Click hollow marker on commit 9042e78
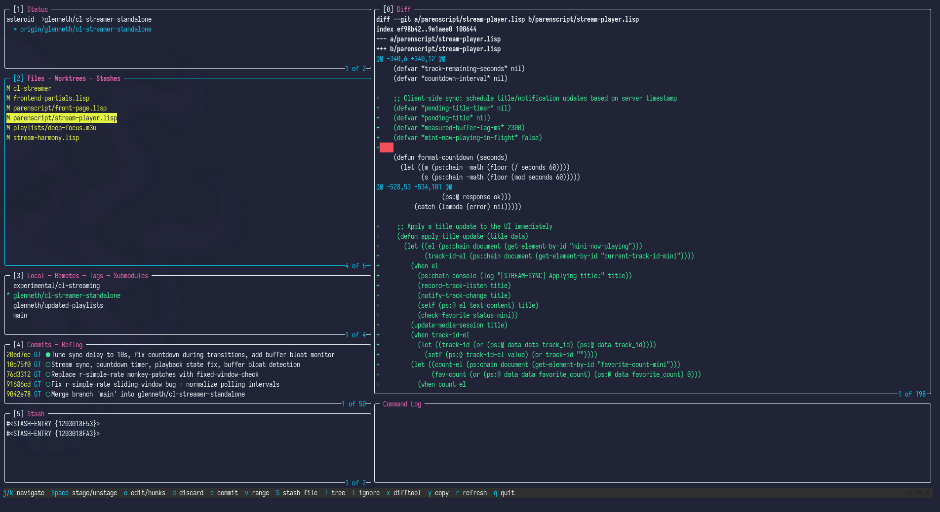 48,394
